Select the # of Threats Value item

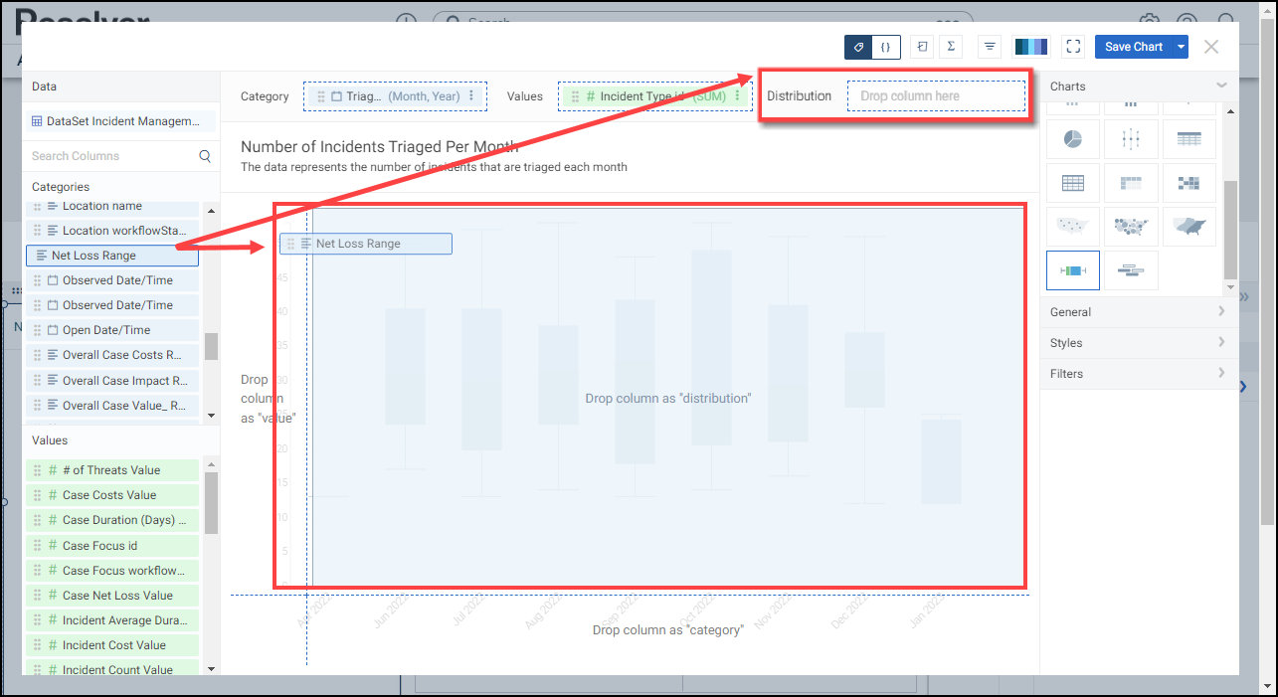112,470
